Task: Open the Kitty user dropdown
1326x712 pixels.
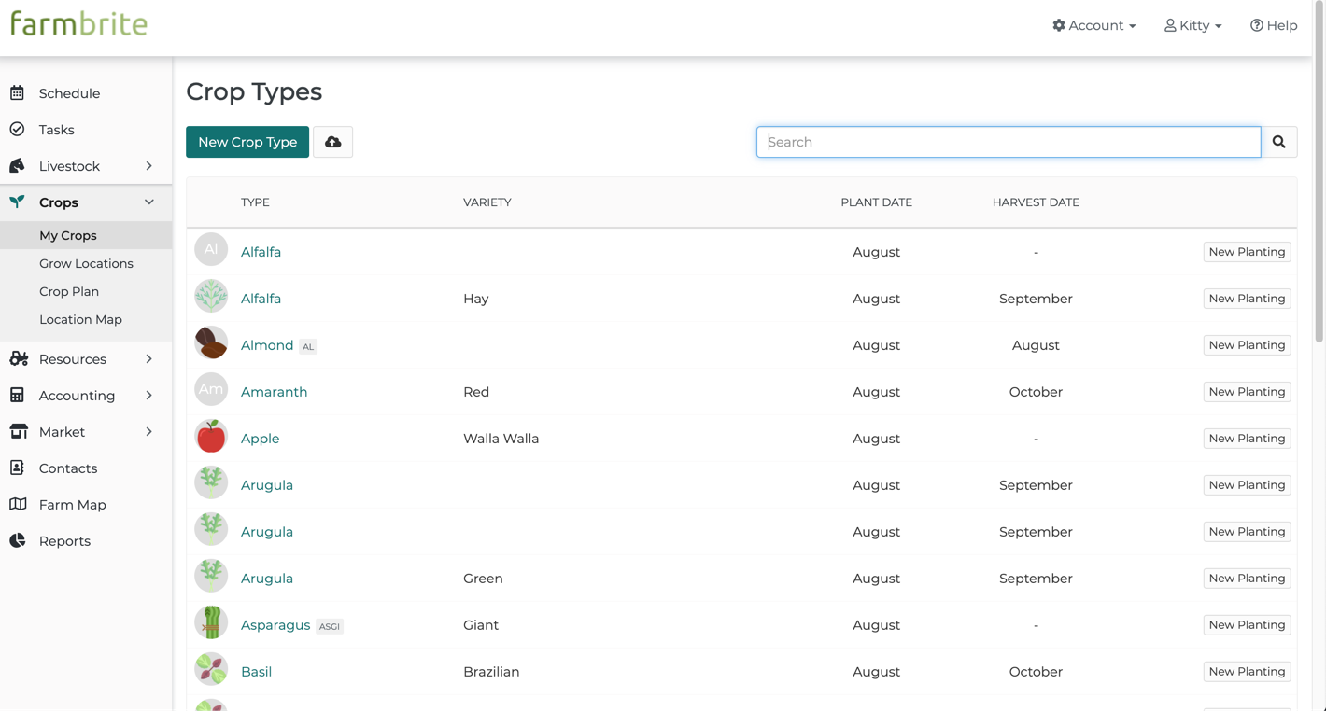Action: tap(1192, 25)
